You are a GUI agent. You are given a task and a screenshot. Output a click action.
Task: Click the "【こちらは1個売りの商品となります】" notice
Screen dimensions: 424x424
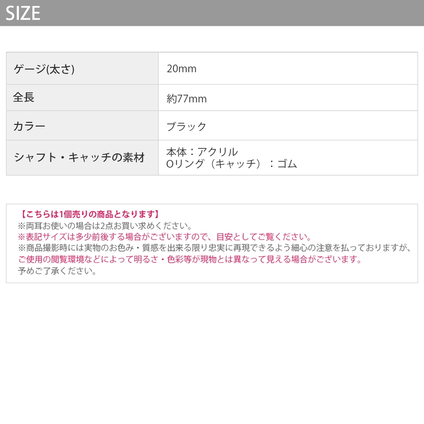(90, 214)
